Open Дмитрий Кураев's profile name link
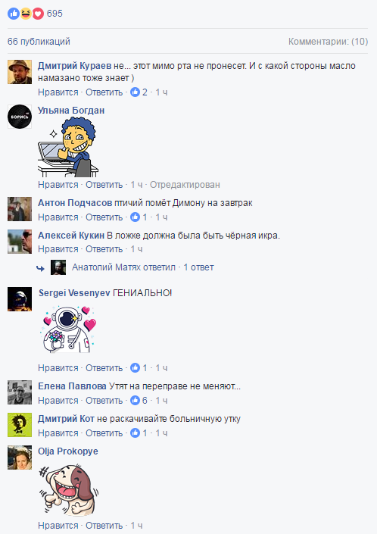 click(74, 66)
